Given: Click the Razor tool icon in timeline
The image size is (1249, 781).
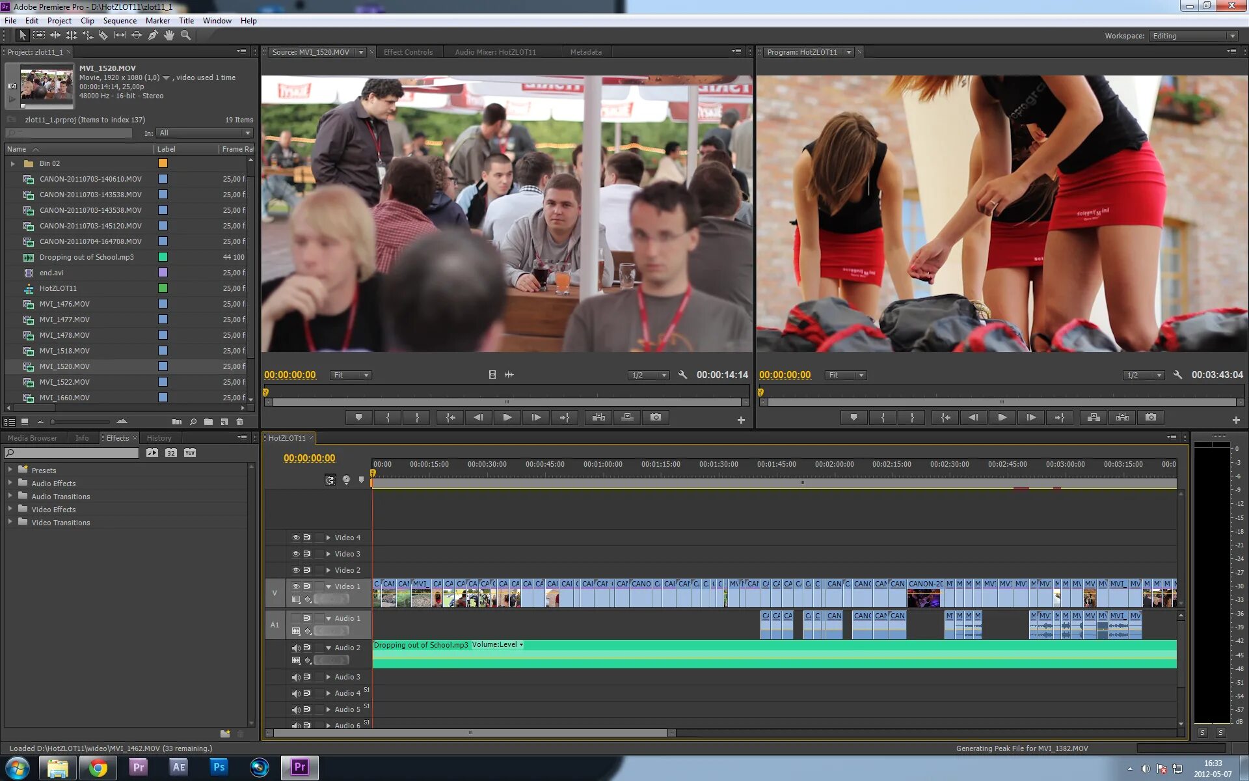Looking at the screenshot, I should click(x=104, y=34).
